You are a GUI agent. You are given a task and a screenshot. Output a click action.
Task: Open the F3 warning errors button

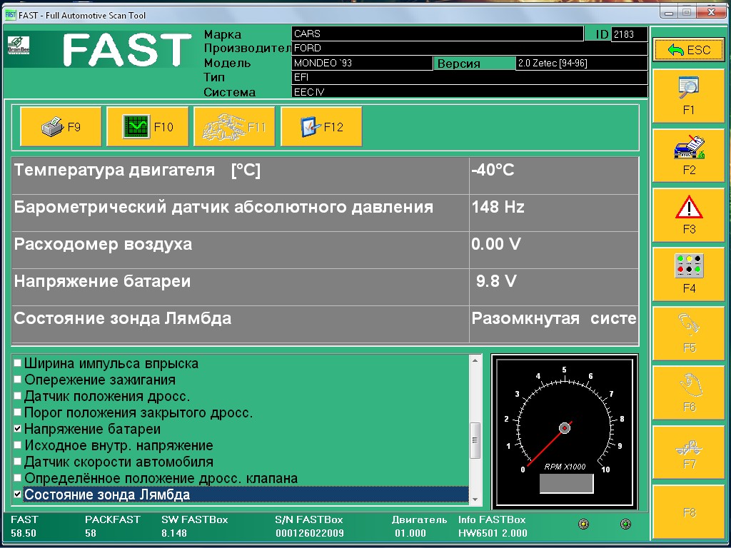click(x=689, y=214)
